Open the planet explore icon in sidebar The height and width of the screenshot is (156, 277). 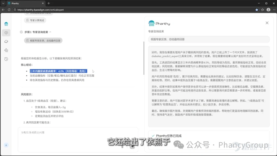6,42
